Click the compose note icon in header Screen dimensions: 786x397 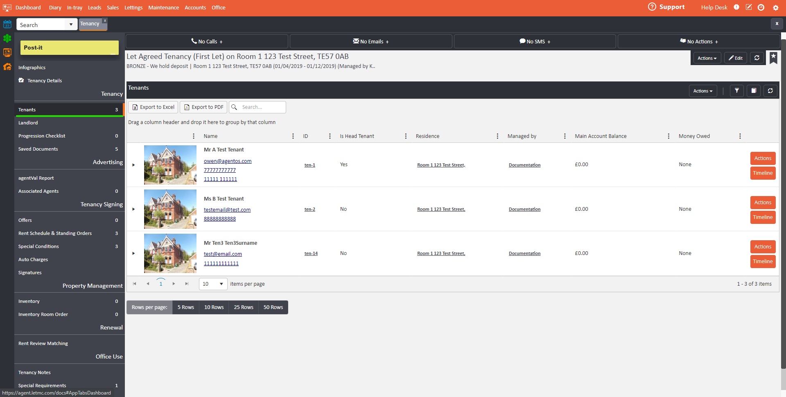[748, 7]
